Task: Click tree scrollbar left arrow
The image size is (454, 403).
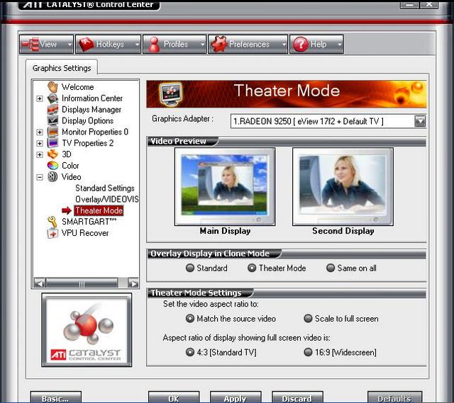Action: (x=40, y=283)
